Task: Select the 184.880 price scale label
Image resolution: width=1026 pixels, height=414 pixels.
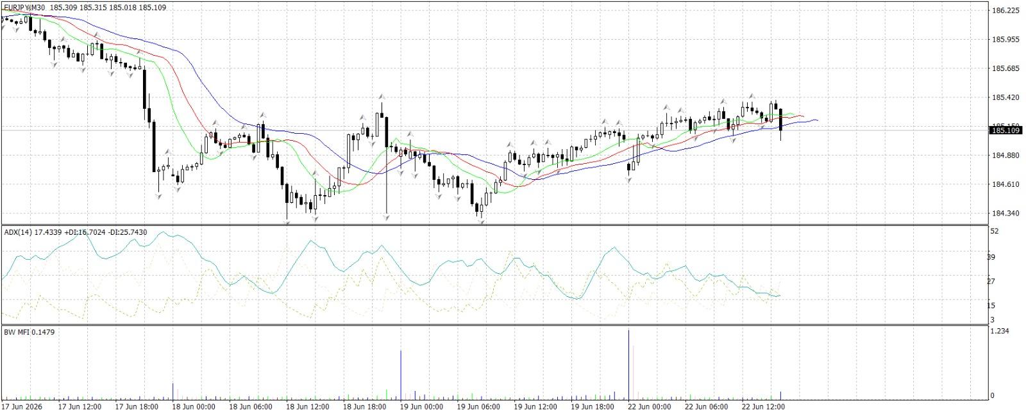Action: click(x=1005, y=155)
